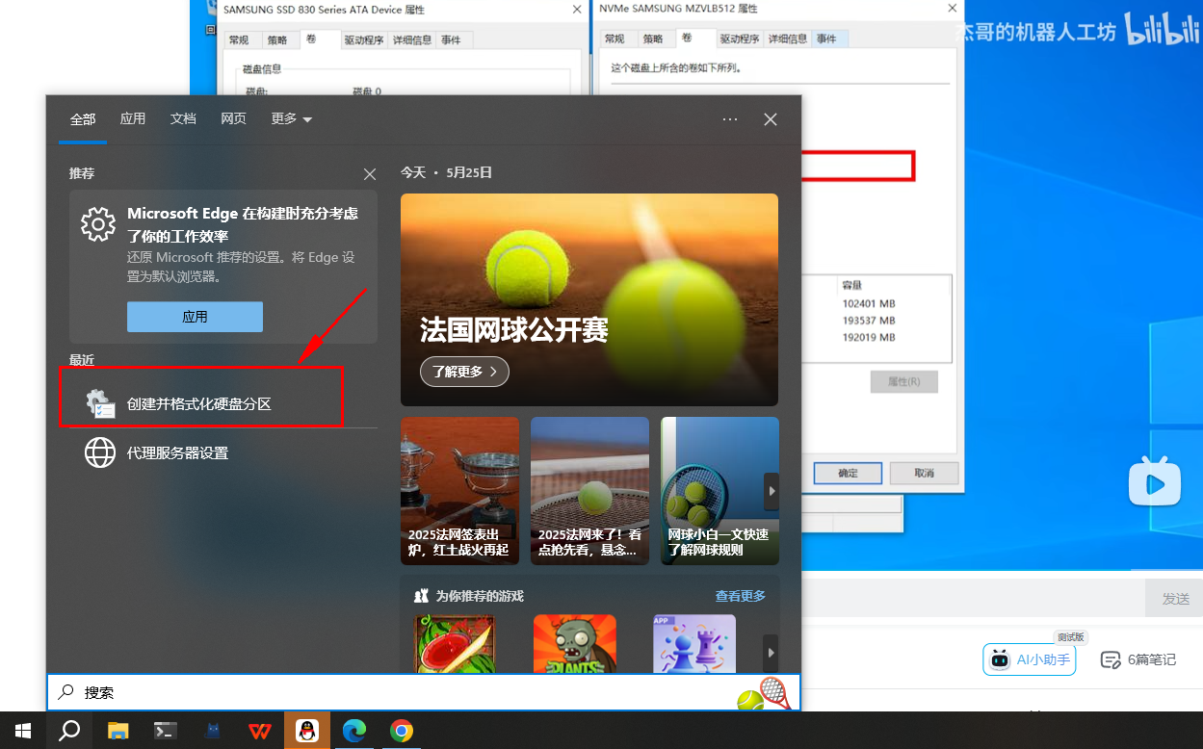Click the chess icon beside 为你推荐的游戏
Image resolution: width=1203 pixels, height=749 pixels.
(x=421, y=596)
